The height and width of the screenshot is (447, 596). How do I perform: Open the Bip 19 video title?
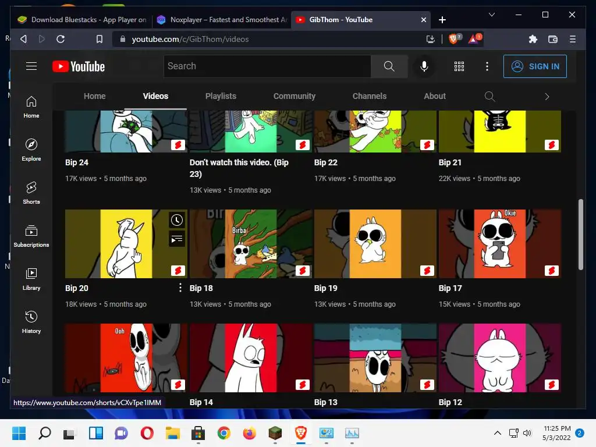[326, 288]
